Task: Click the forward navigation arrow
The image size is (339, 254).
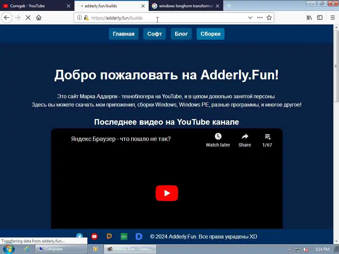Action: tap(18, 18)
